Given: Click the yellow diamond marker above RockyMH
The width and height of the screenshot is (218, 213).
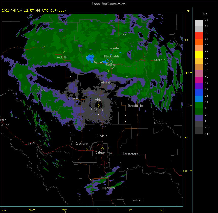Looking at the screenshot, I should point(63,52).
